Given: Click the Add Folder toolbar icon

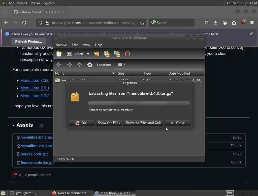Looking at the screenshot, I should pyautogui.click(x=117, y=54).
